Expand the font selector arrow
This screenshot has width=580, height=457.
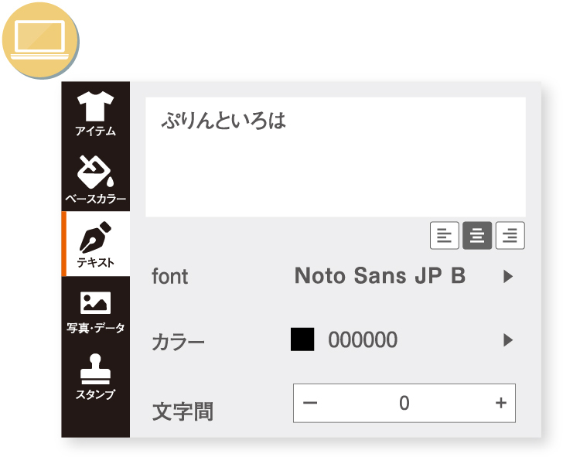(x=508, y=276)
